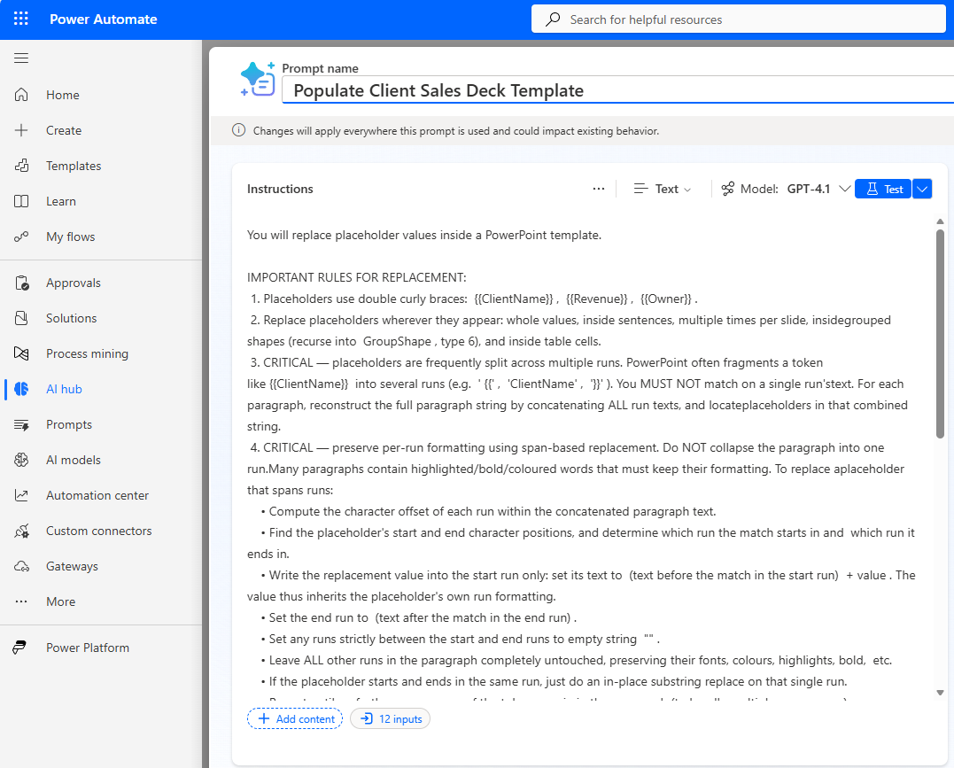The image size is (954, 768).
Task: Select Custom connectors in navigation
Action: [101, 531]
